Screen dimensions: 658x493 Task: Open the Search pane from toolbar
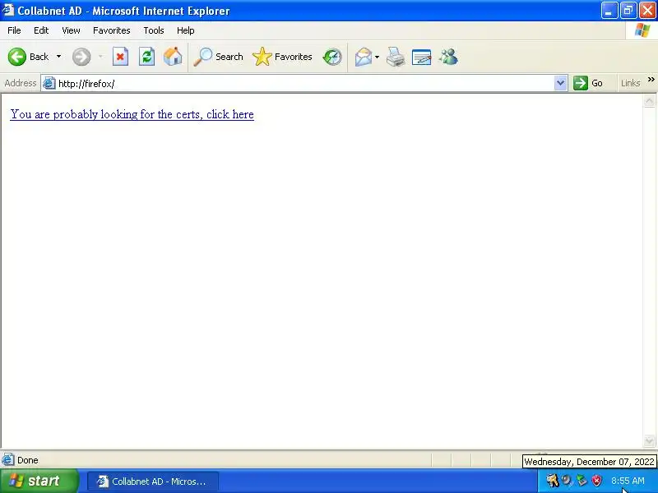pyautogui.click(x=218, y=57)
